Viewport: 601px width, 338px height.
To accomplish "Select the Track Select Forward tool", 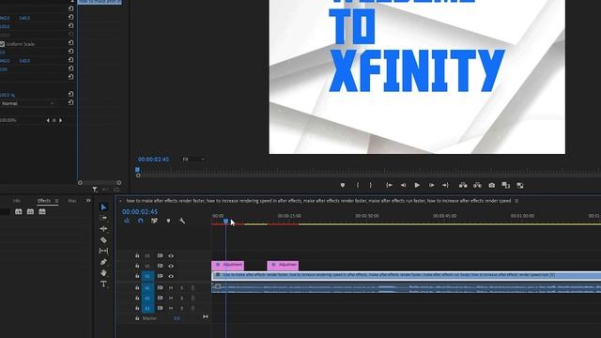I will coord(103,218).
